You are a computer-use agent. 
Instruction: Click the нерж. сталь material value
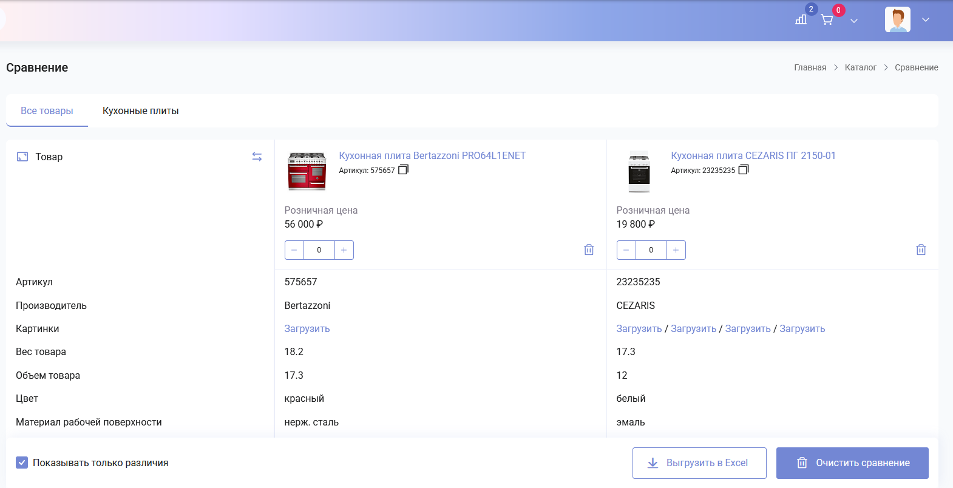311,422
